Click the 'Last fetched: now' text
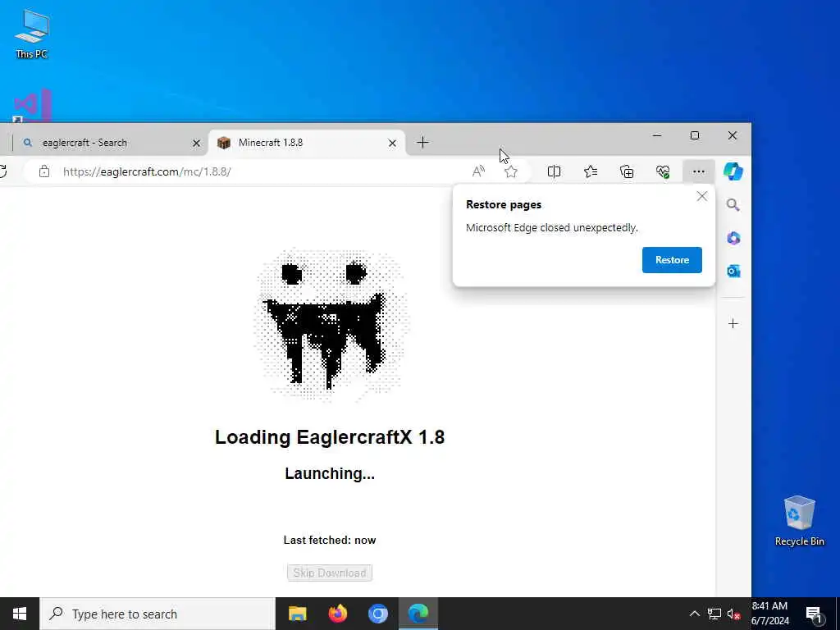The height and width of the screenshot is (630, 840). coord(330,540)
